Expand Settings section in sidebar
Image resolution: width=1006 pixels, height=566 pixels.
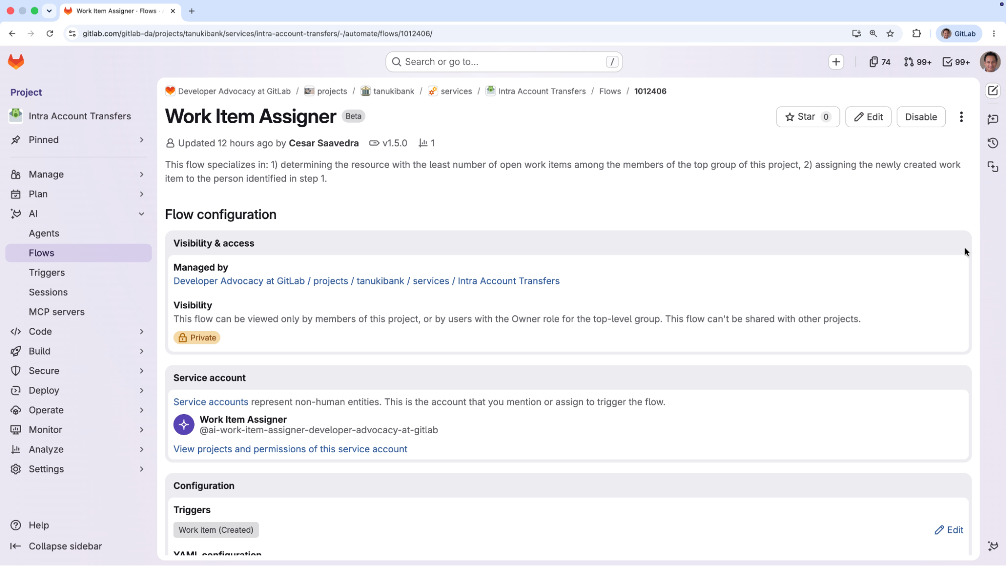[79, 469]
